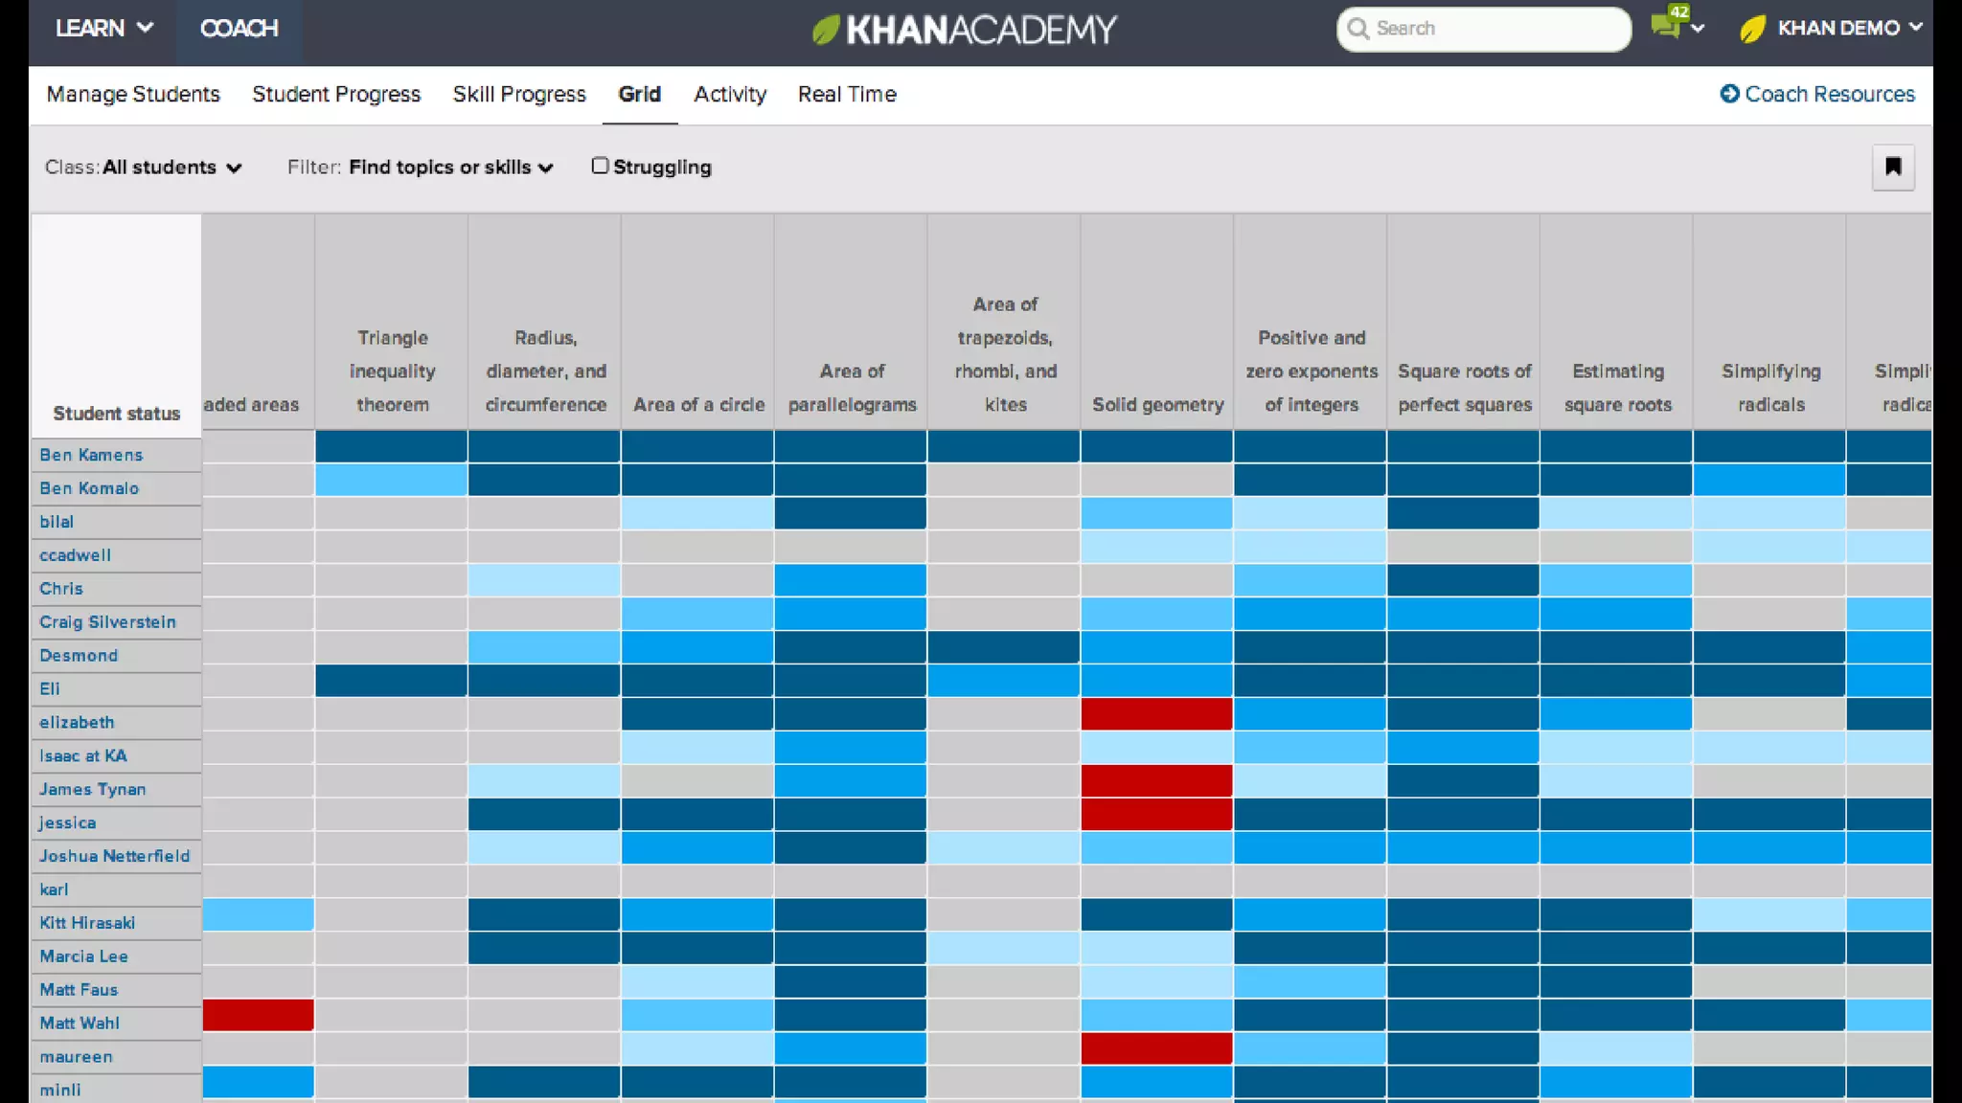This screenshot has width=1962, height=1103.
Task: Open Joshua Netterfield's student link
Action: coord(114,856)
